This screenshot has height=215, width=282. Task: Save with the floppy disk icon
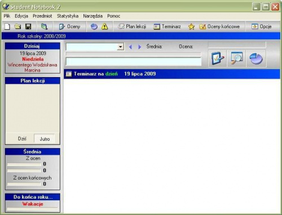click(28, 26)
